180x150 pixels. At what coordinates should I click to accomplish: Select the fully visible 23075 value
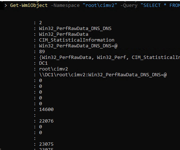pyautogui.click(x=46, y=144)
